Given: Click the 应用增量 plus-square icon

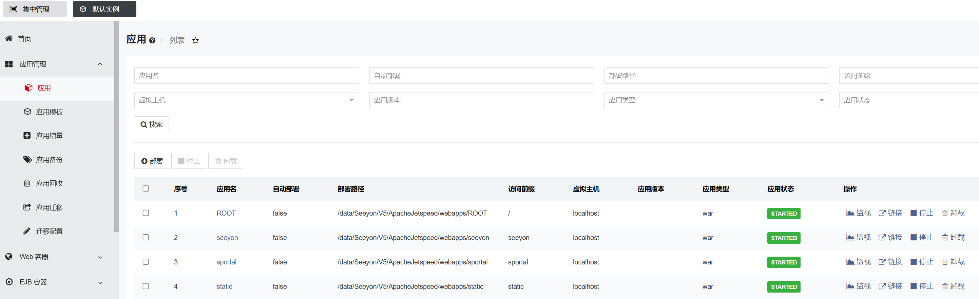Looking at the screenshot, I should tap(27, 135).
